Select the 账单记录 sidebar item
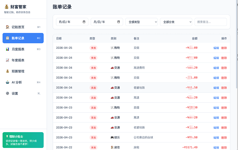238x150 pixels. tap(23, 38)
